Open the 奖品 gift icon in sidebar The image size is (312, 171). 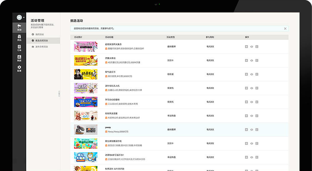(19, 38)
